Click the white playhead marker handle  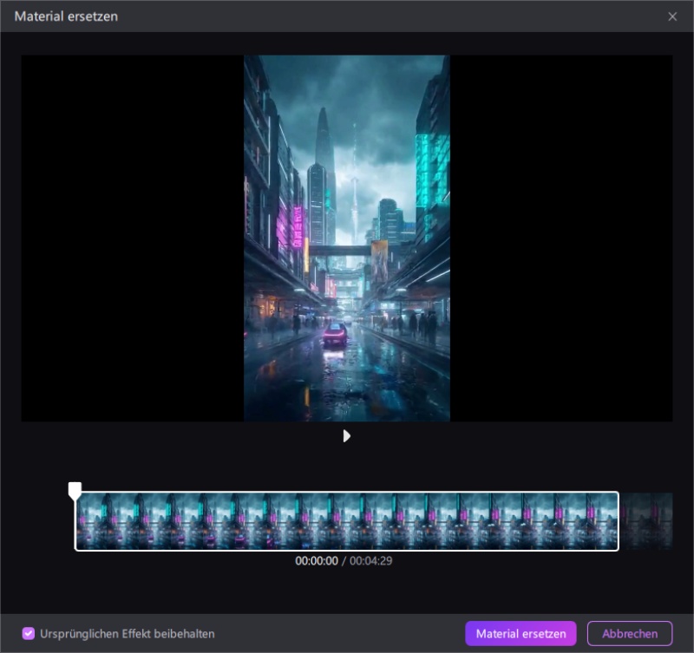75,491
